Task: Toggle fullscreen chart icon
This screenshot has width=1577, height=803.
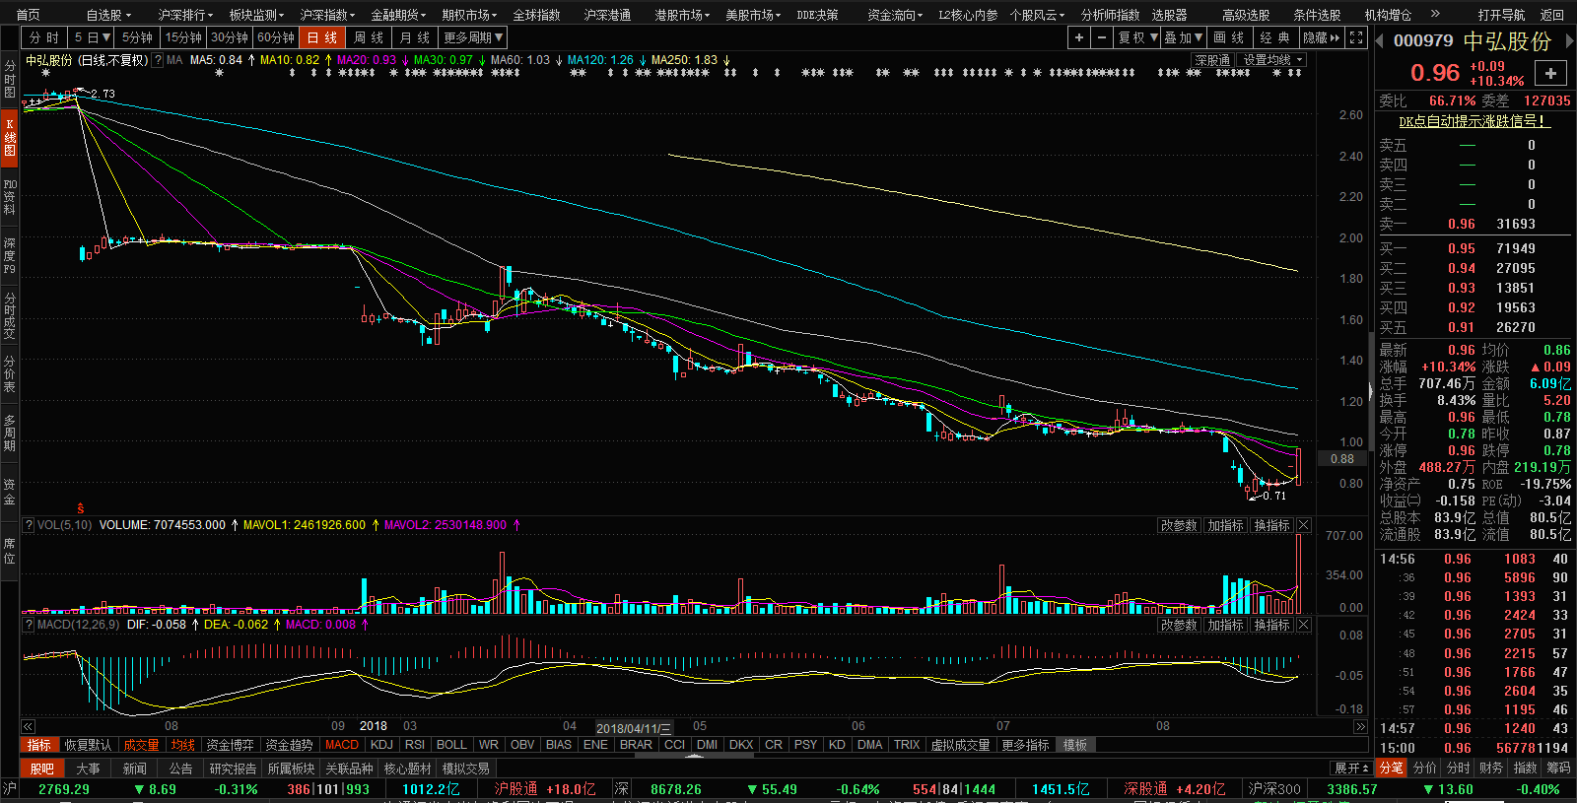Action: pyautogui.click(x=1356, y=37)
